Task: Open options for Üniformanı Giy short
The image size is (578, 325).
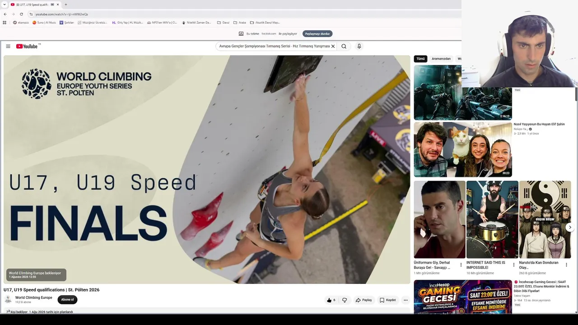Action: pyautogui.click(x=461, y=265)
